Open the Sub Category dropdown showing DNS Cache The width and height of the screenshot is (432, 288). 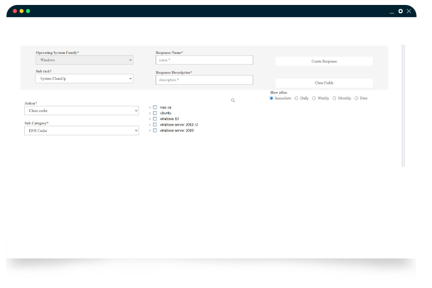click(82, 131)
